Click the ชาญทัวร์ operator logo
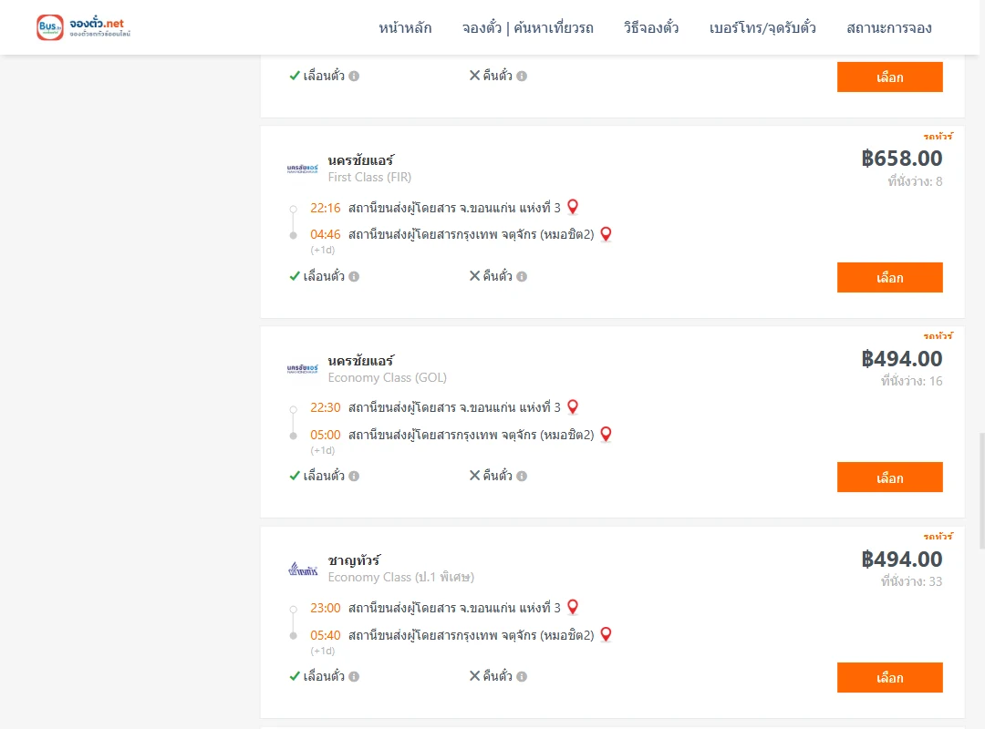 tap(303, 569)
